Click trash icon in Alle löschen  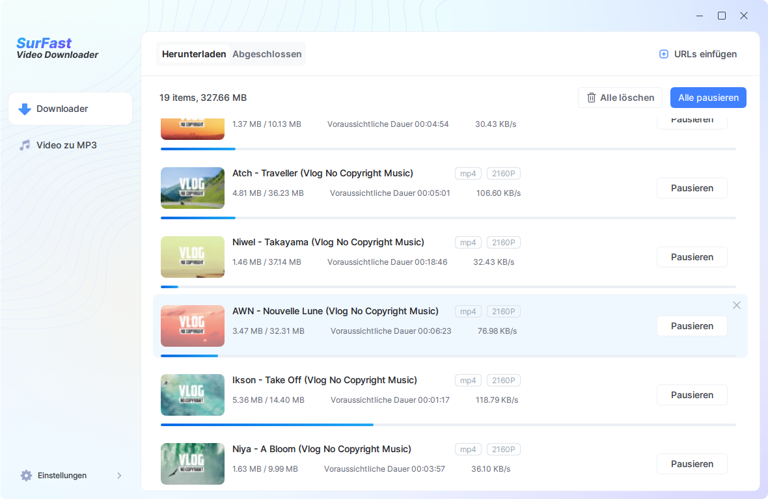pyautogui.click(x=591, y=98)
